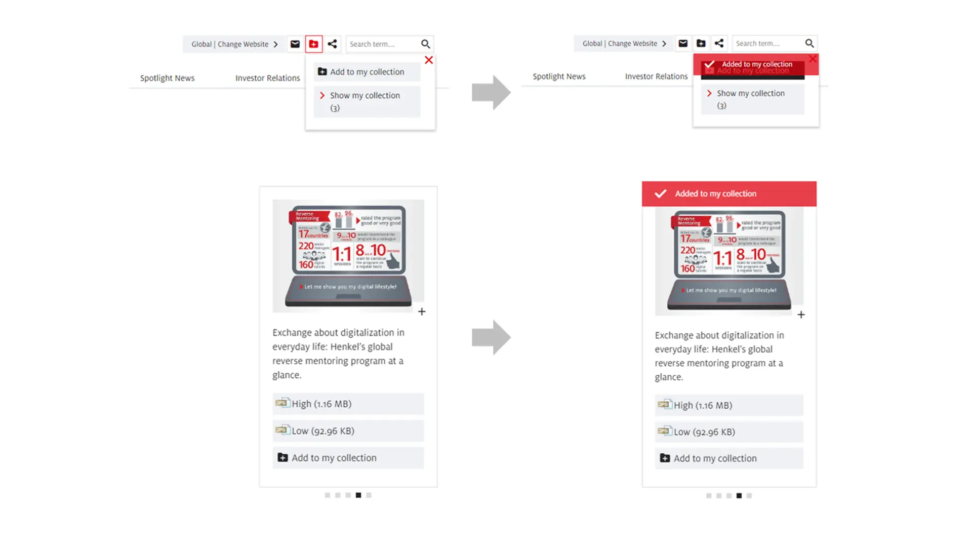
Task: Expand Show my collection (3) in left dropdown
Action: tap(365, 101)
